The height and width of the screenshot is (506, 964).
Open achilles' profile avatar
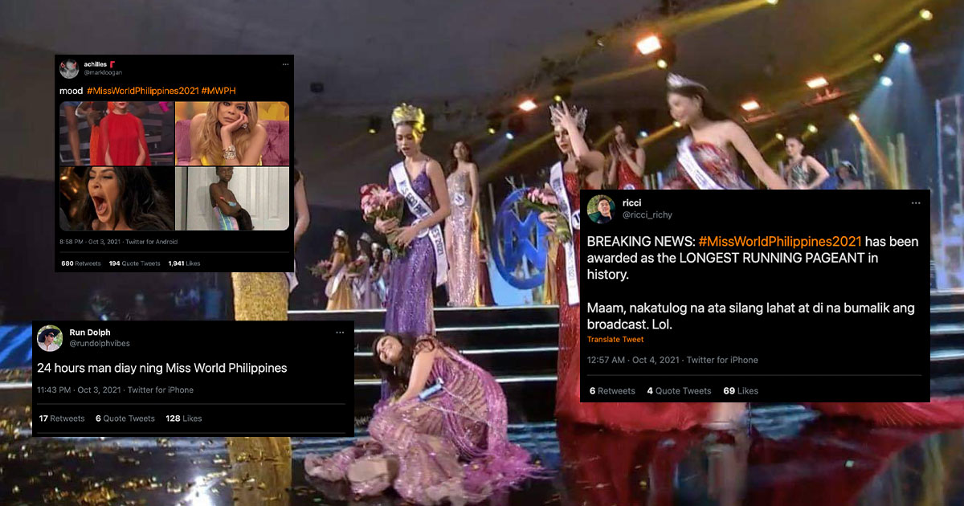(70, 67)
